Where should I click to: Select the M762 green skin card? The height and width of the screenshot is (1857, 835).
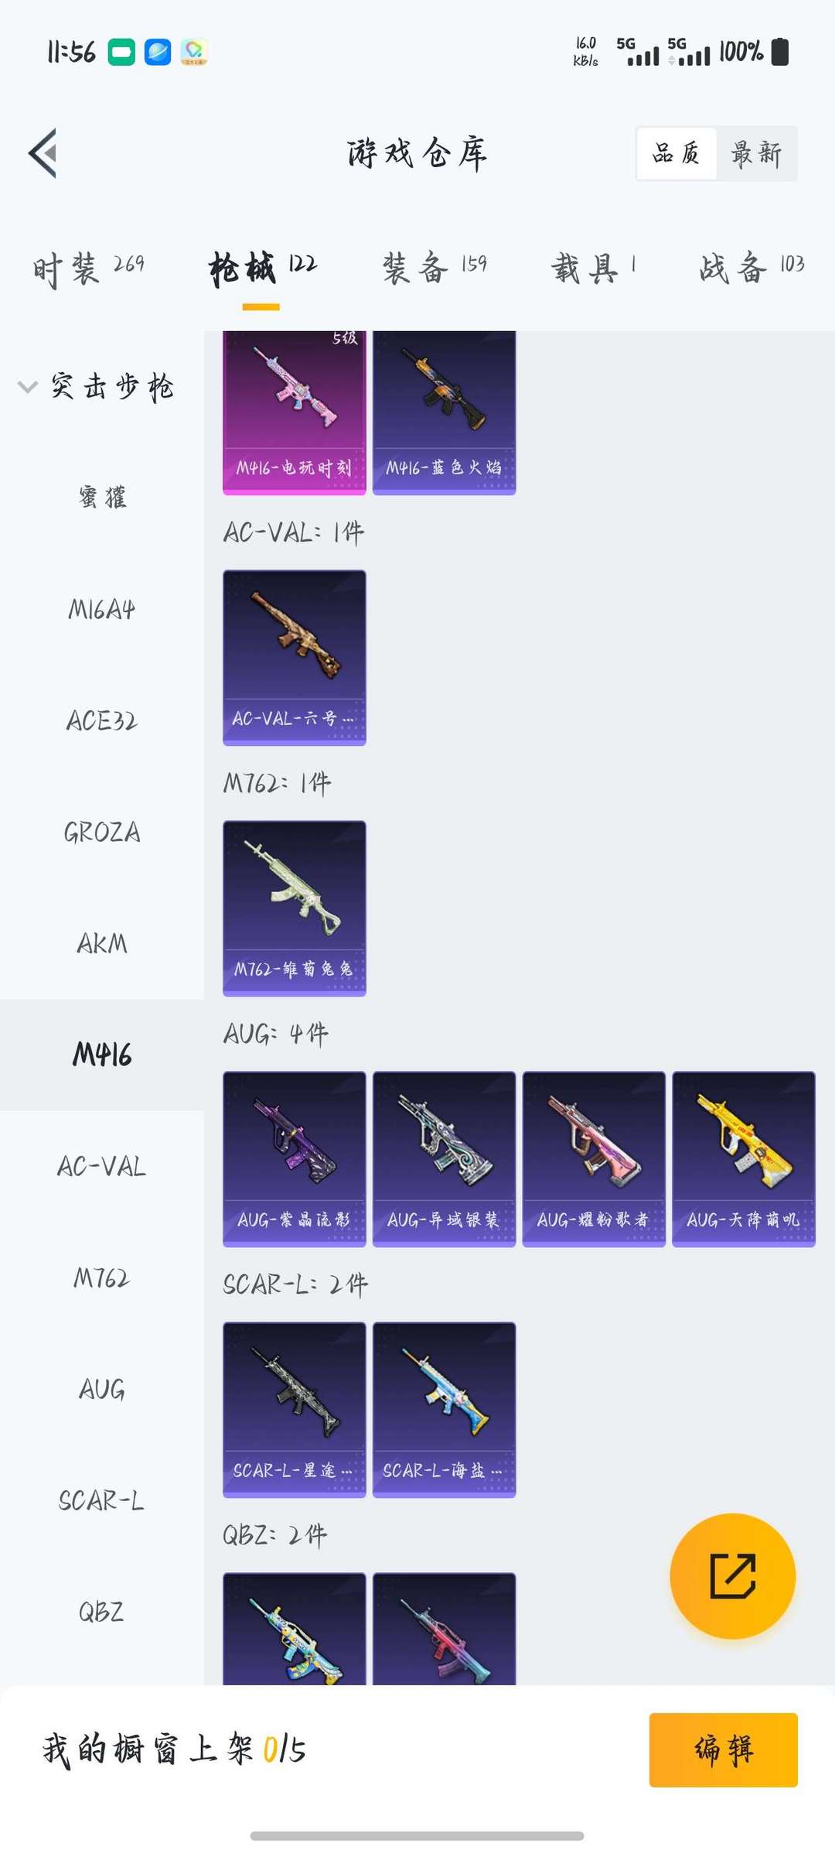[294, 908]
